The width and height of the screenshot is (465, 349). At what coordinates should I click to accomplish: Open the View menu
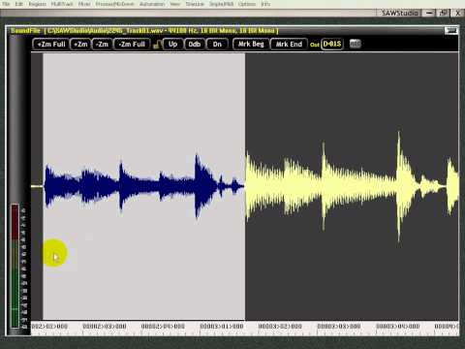[175, 4]
